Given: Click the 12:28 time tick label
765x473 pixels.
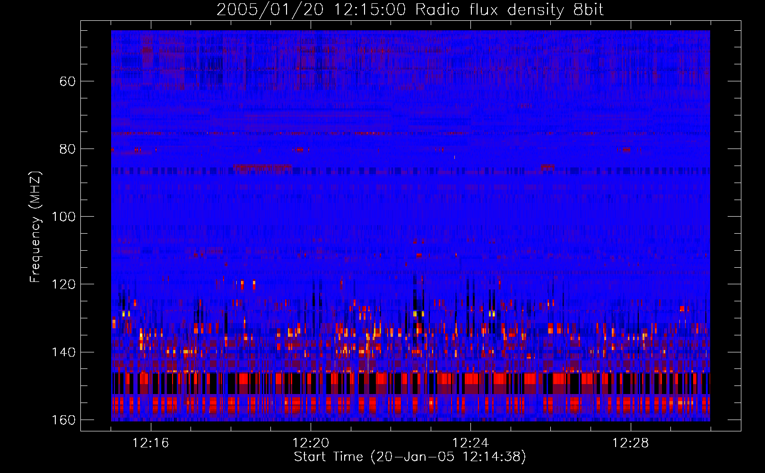Looking at the screenshot, I should coord(630,443).
